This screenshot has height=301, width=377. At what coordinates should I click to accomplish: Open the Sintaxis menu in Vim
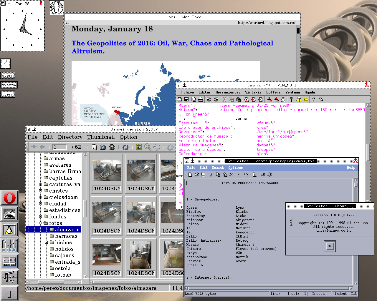click(253, 92)
